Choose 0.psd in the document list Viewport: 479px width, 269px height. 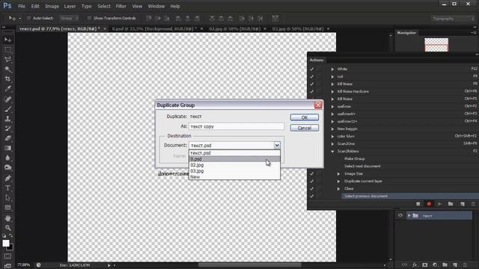click(x=234, y=159)
